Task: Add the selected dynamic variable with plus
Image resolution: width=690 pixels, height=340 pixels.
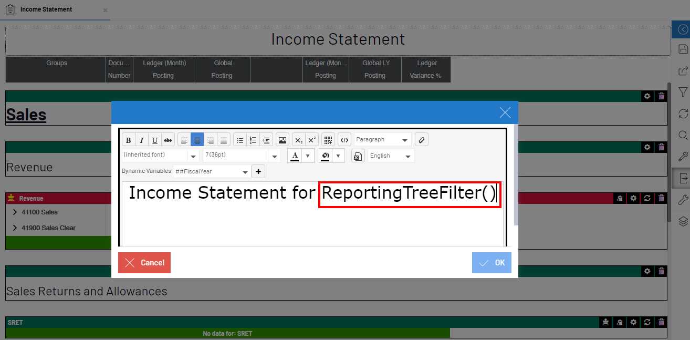Action: pyautogui.click(x=258, y=171)
